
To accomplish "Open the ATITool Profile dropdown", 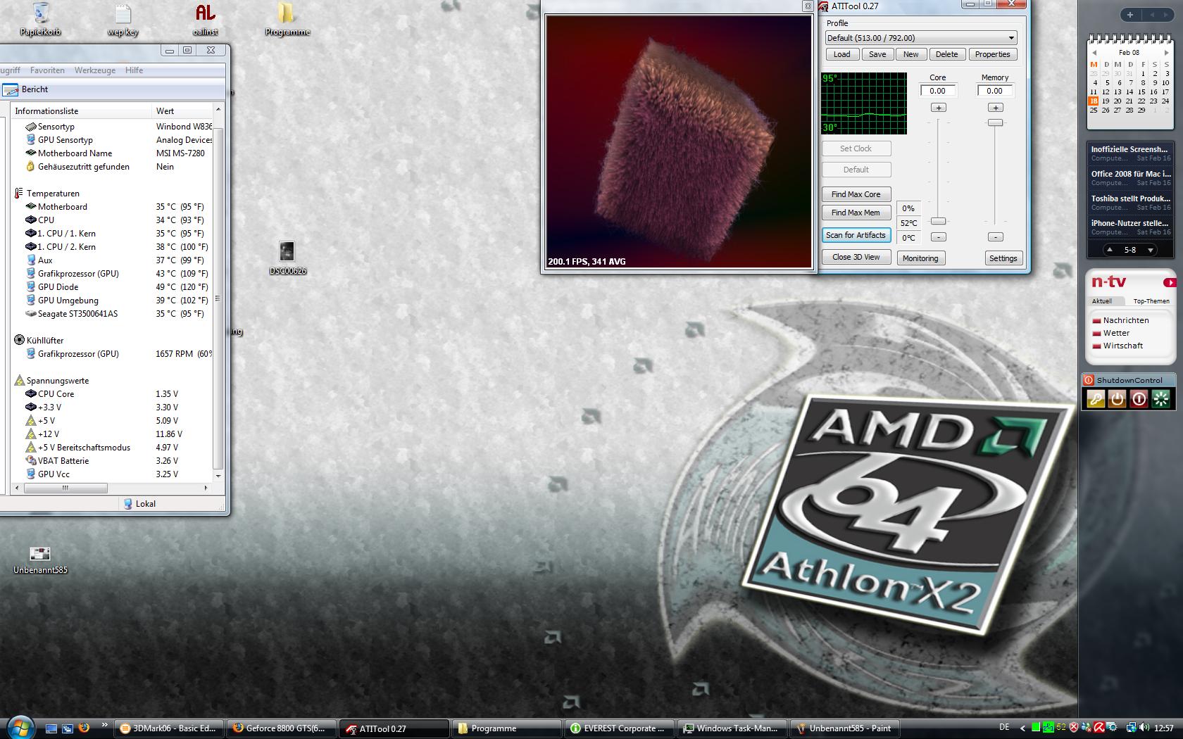I will [921, 38].
